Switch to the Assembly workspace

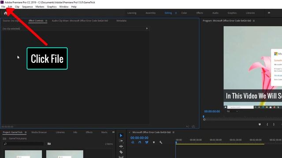click(x=151, y=13)
